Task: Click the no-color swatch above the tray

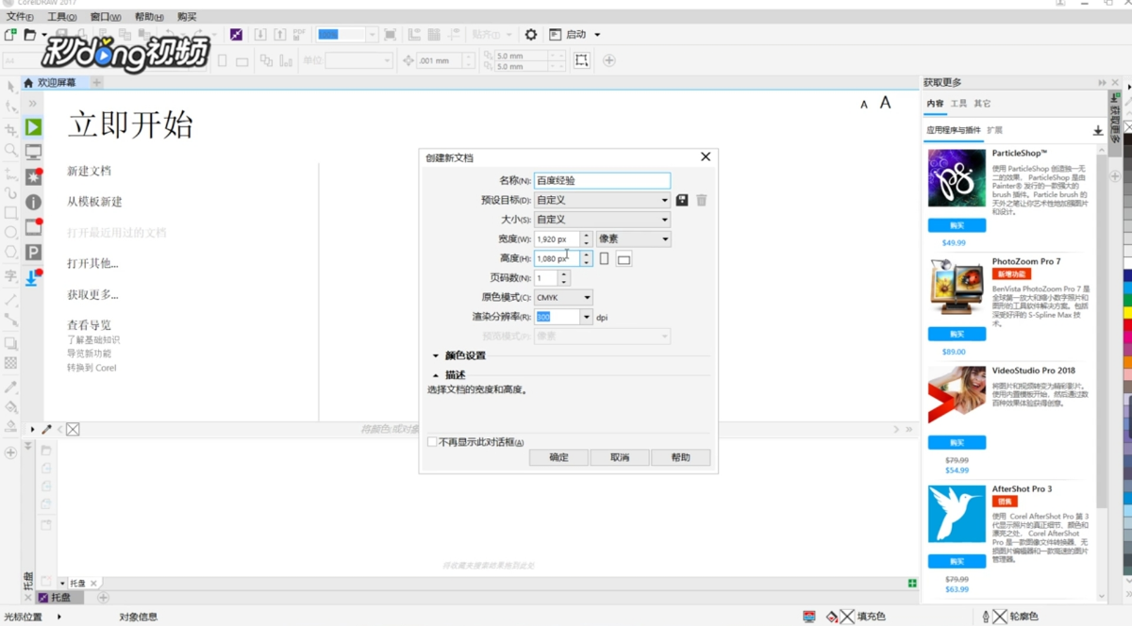Action: point(73,429)
